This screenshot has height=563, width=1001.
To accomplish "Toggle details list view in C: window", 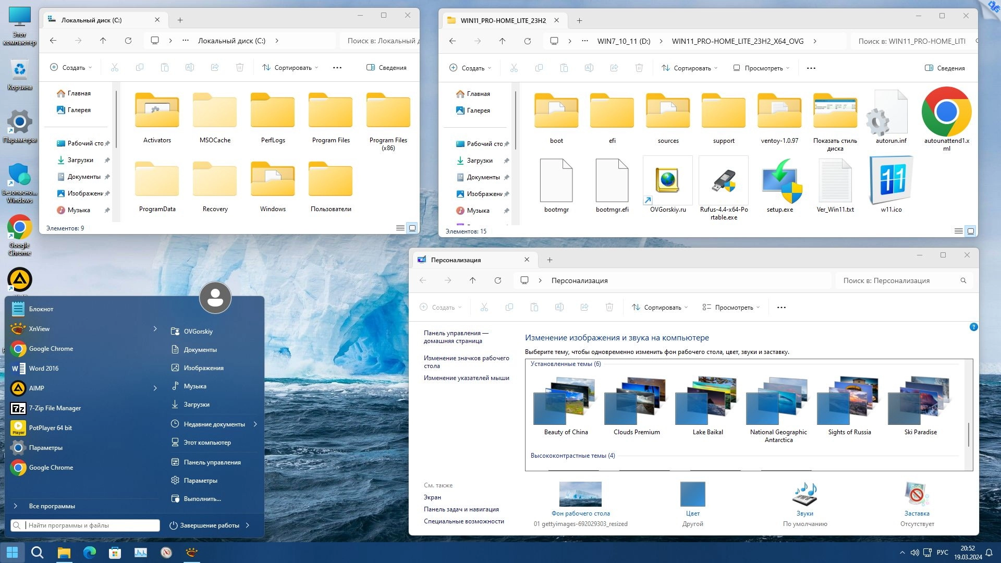I will [x=400, y=228].
